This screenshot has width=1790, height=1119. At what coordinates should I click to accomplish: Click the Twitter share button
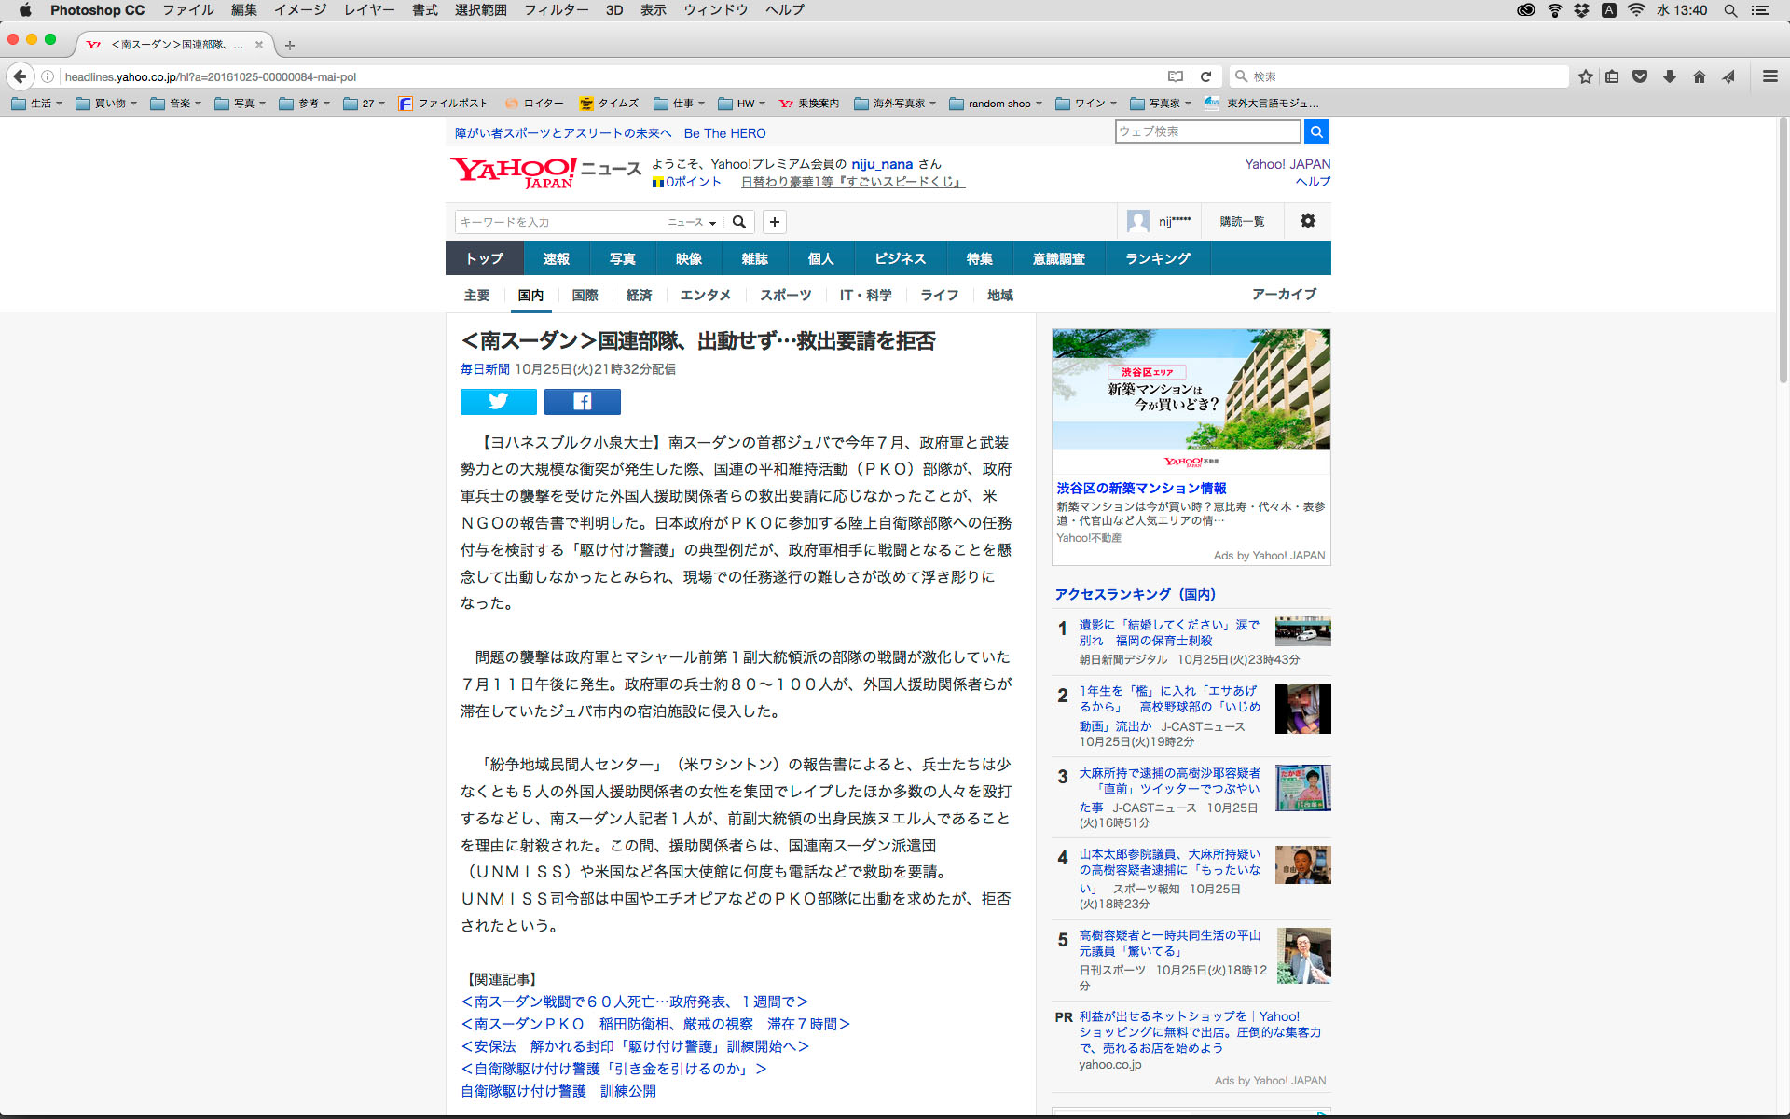[x=498, y=401]
